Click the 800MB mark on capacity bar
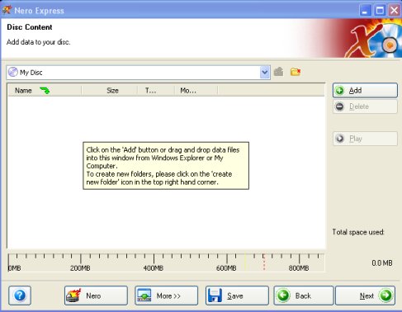This screenshot has width=402, height=312. coord(299,268)
